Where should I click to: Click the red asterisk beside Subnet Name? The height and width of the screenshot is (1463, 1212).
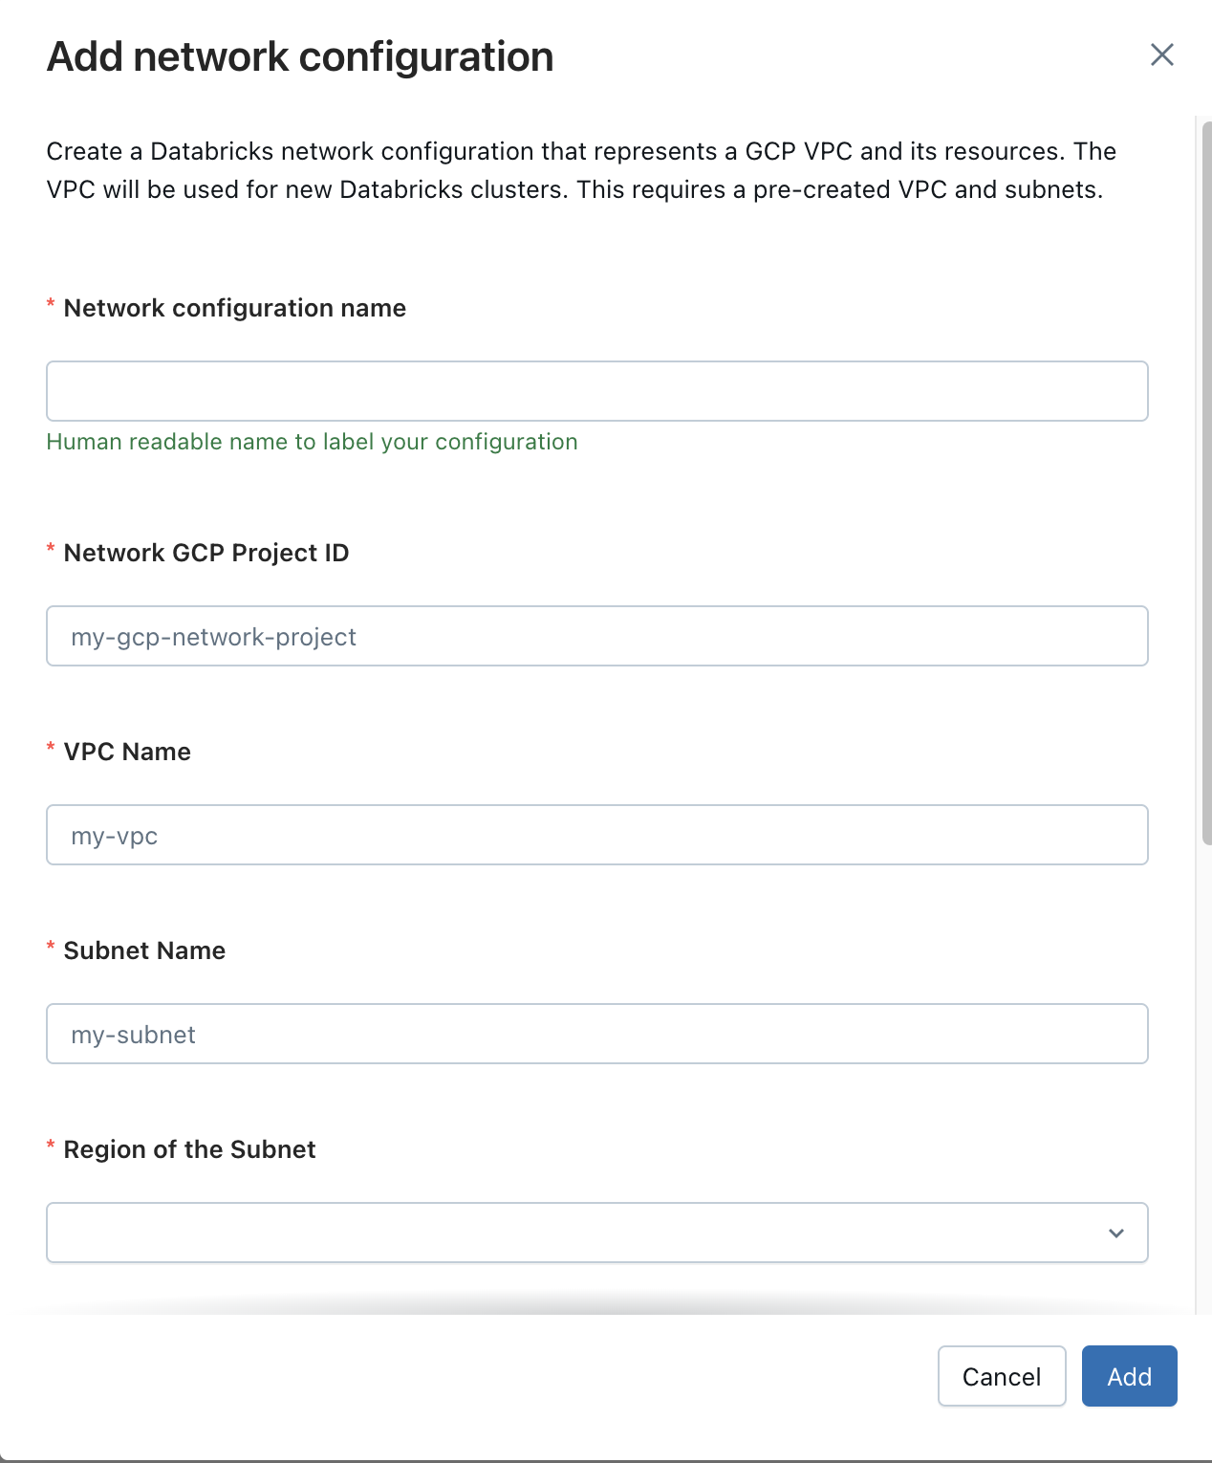click(51, 948)
